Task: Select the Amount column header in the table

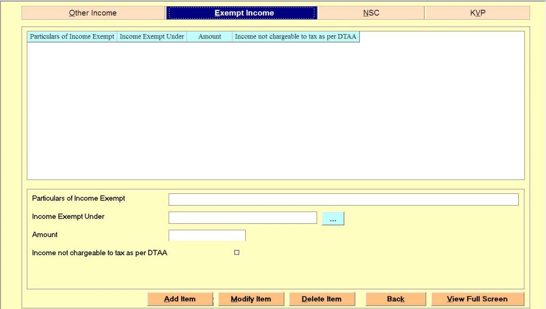Action: tap(210, 37)
